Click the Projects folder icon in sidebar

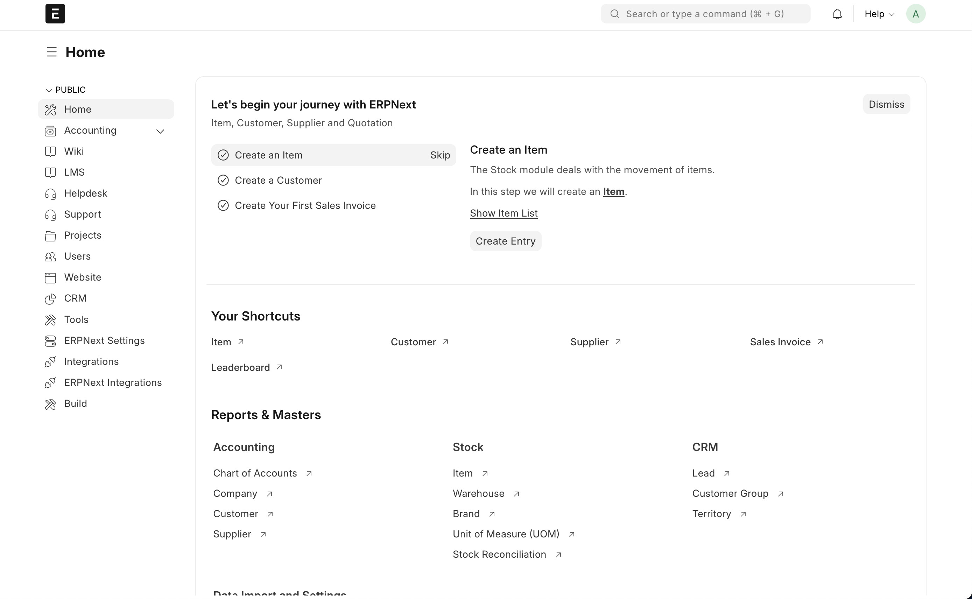(50, 236)
